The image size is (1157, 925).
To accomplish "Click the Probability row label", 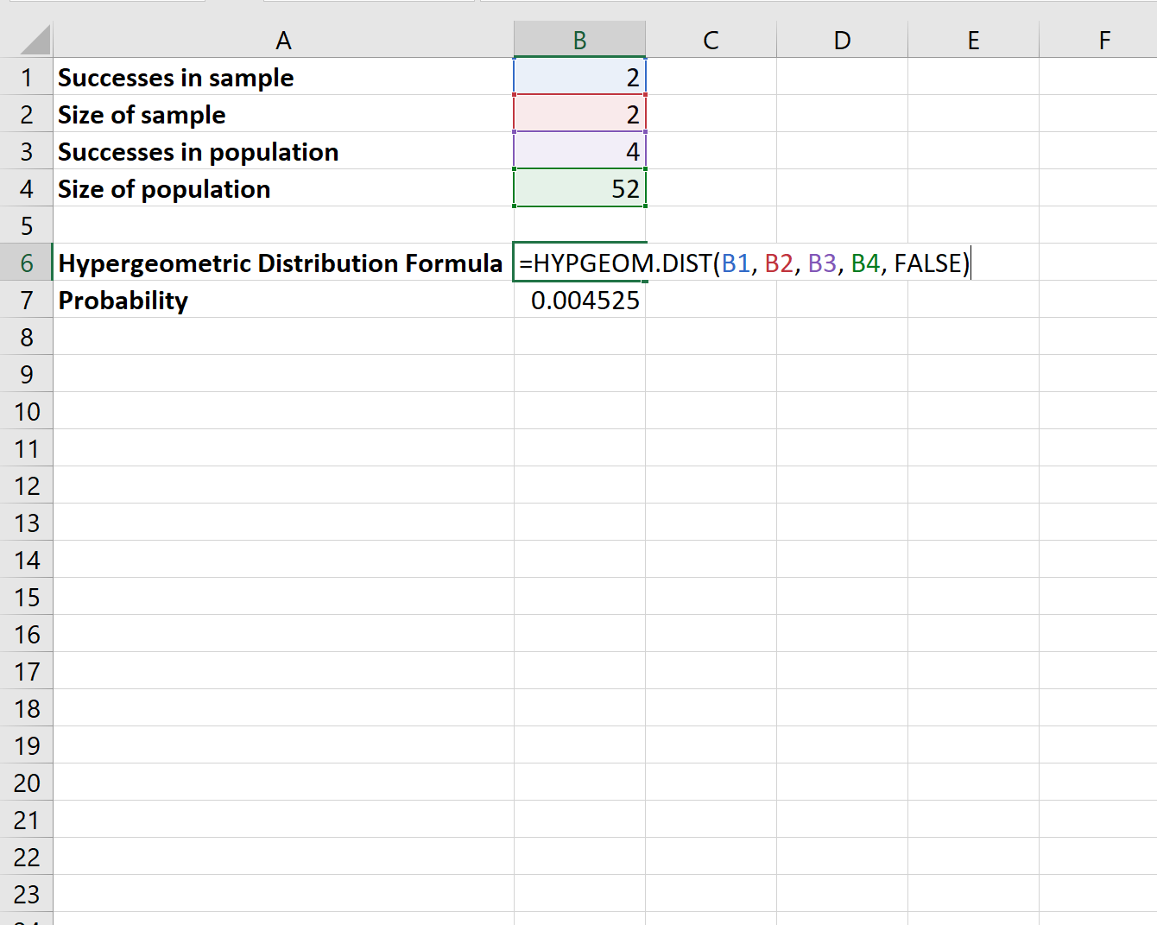I will tap(123, 300).
